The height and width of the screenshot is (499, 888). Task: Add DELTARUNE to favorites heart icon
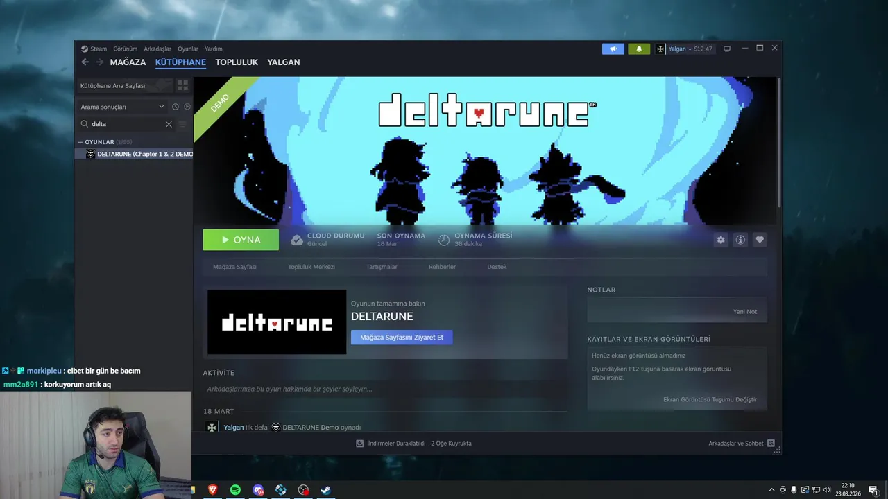[x=760, y=240]
